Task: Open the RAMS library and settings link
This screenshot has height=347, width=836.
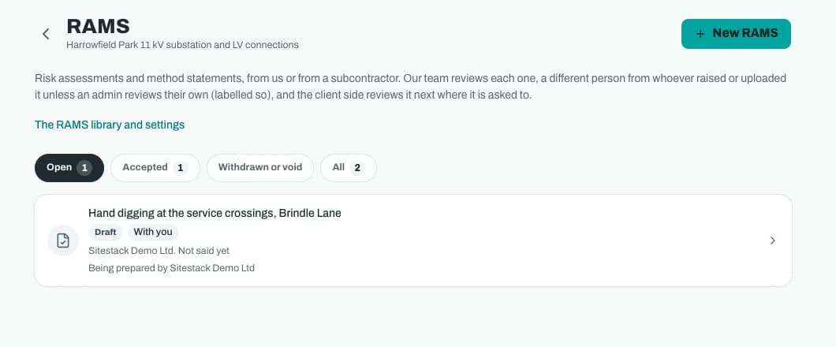Action: (110, 125)
